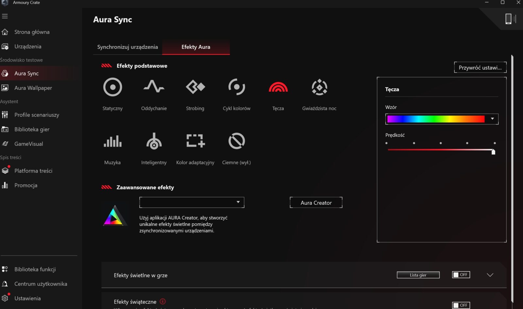
Task: Turn off lighting with Ciemne (wył.)
Action: 236,142
